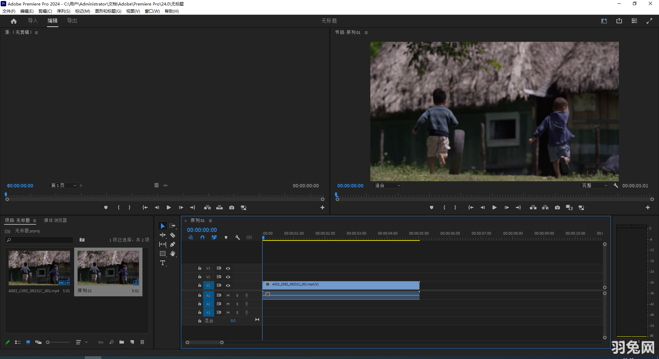Viewport: 659px width, 359px height.
Task: Select the Type tool
Action: click(162, 263)
